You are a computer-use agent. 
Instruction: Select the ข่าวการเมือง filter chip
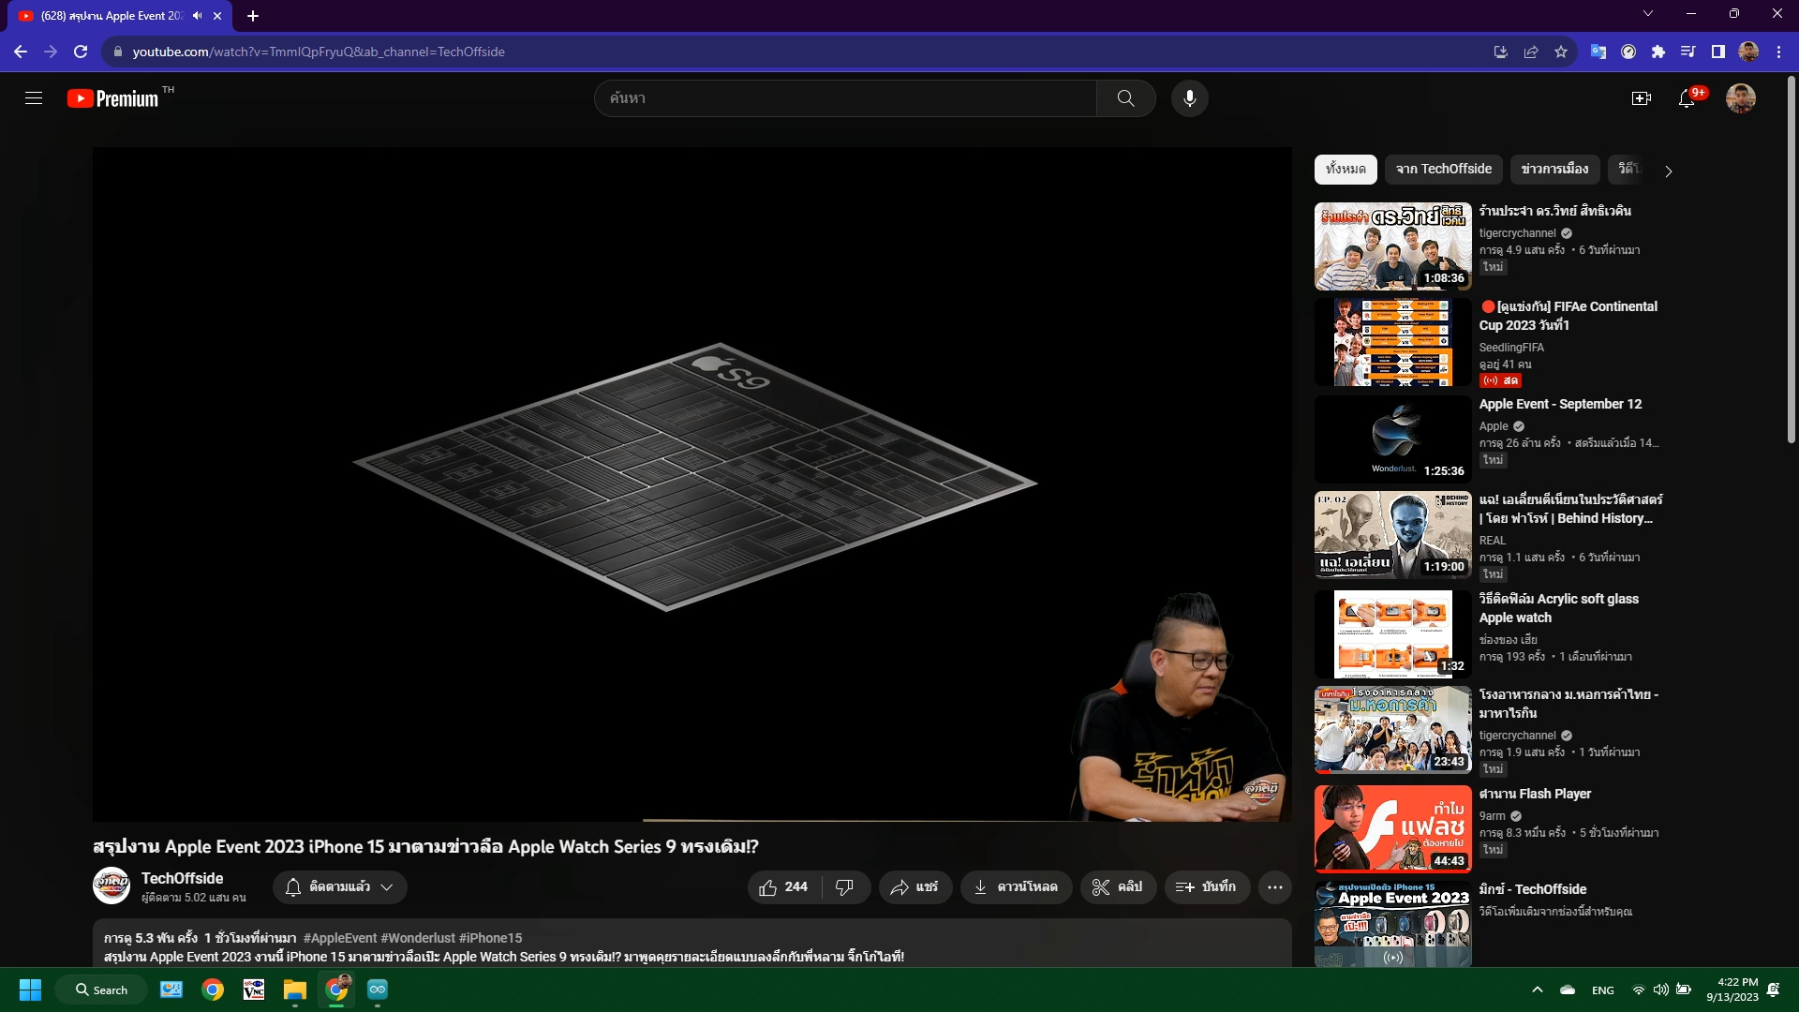(1554, 170)
